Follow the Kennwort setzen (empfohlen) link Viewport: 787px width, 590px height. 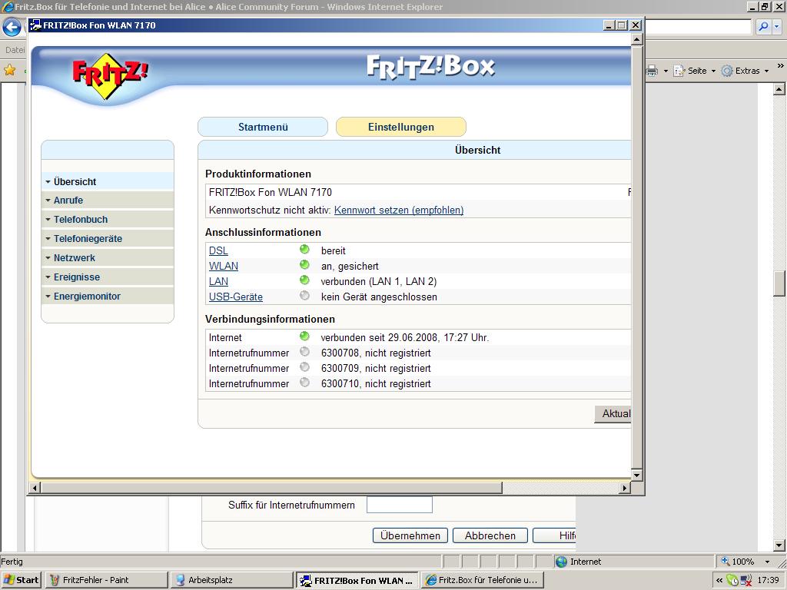point(398,210)
